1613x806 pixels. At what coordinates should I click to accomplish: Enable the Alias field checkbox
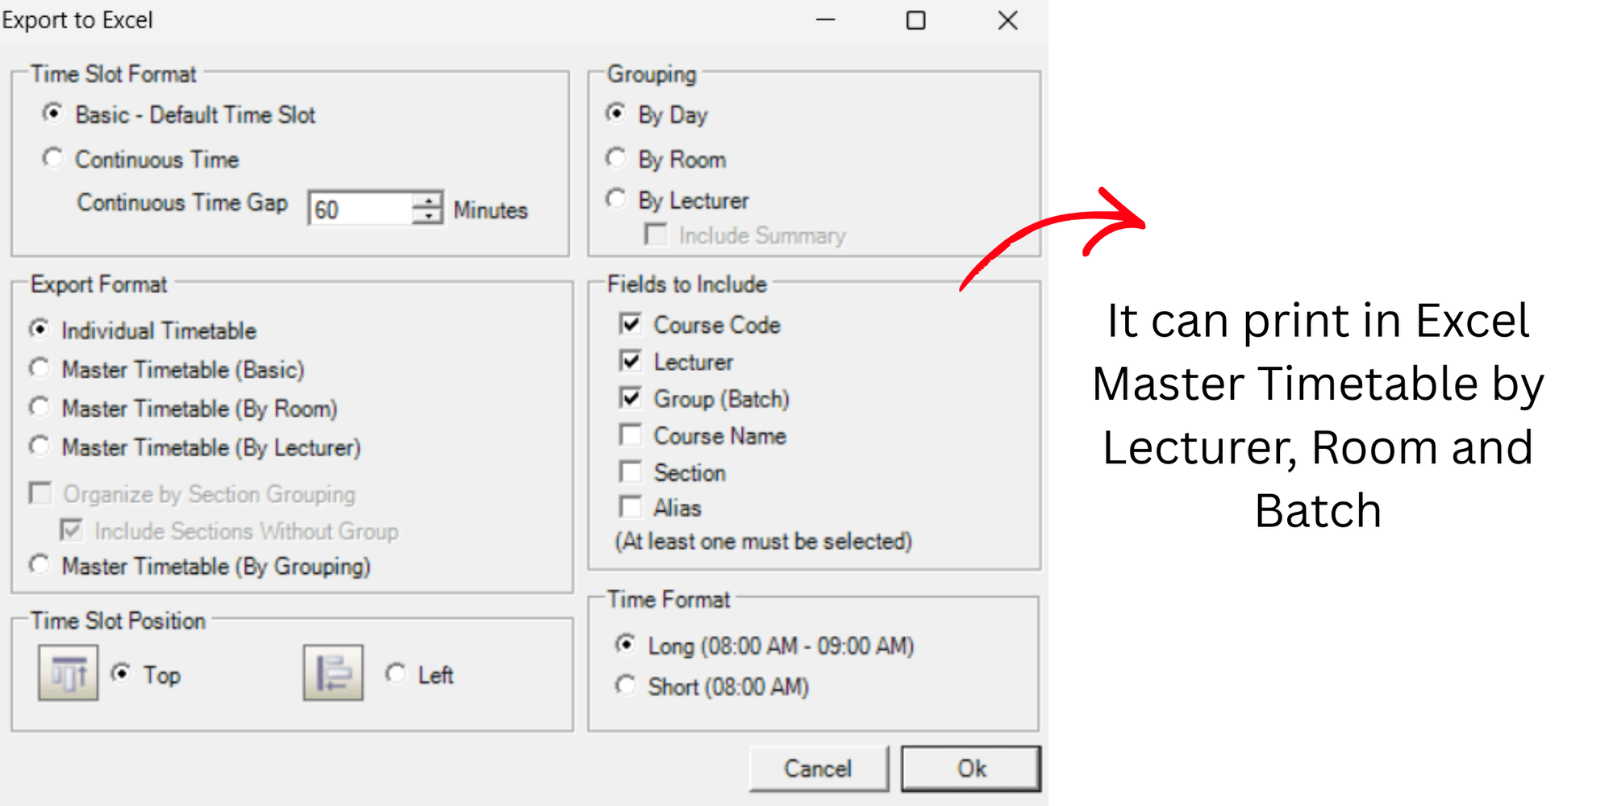pos(631,507)
